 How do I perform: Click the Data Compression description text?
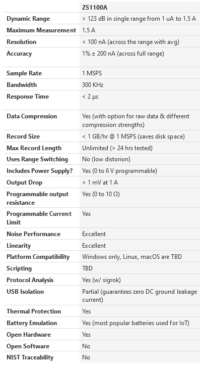[x=136, y=120]
